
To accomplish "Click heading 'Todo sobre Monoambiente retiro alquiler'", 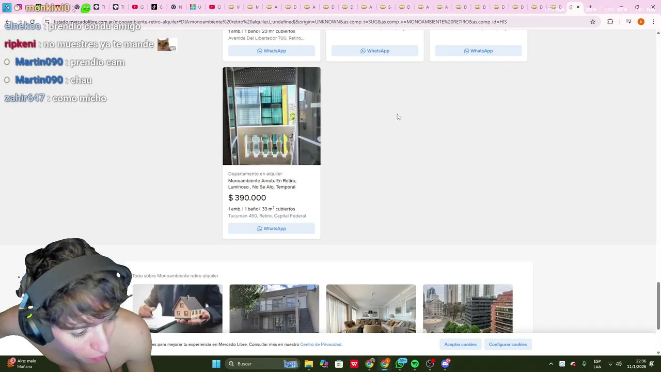I will pos(176,276).
